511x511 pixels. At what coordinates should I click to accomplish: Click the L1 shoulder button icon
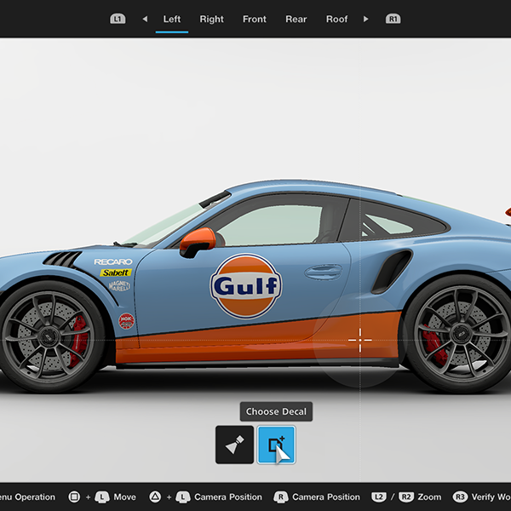pos(118,19)
